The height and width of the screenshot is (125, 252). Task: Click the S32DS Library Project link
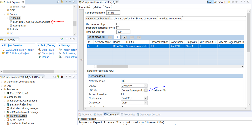[x=17, y=53]
